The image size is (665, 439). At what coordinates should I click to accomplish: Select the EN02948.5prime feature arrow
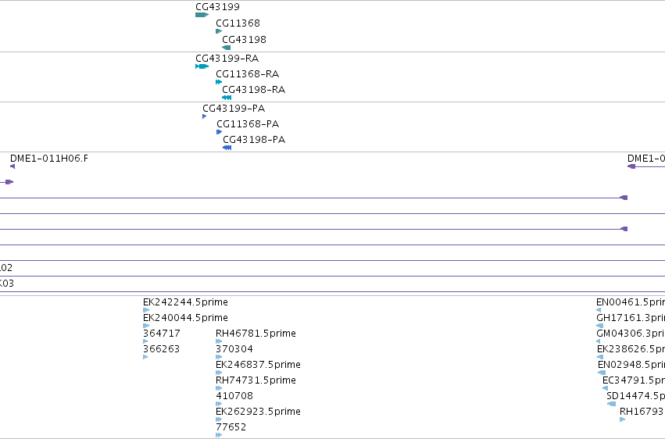click(602, 373)
